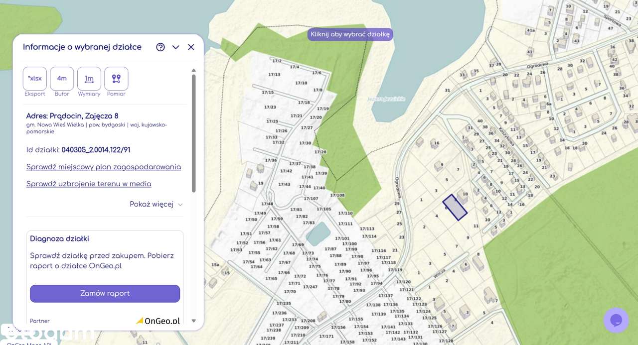Image resolution: width=638 pixels, height=345 pixels.
Task: Click the OnGeo.pl partner logo
Action: (158, 321)
